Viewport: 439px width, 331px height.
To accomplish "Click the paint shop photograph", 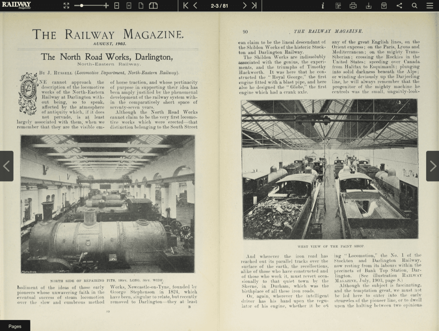I will point(330,170).
